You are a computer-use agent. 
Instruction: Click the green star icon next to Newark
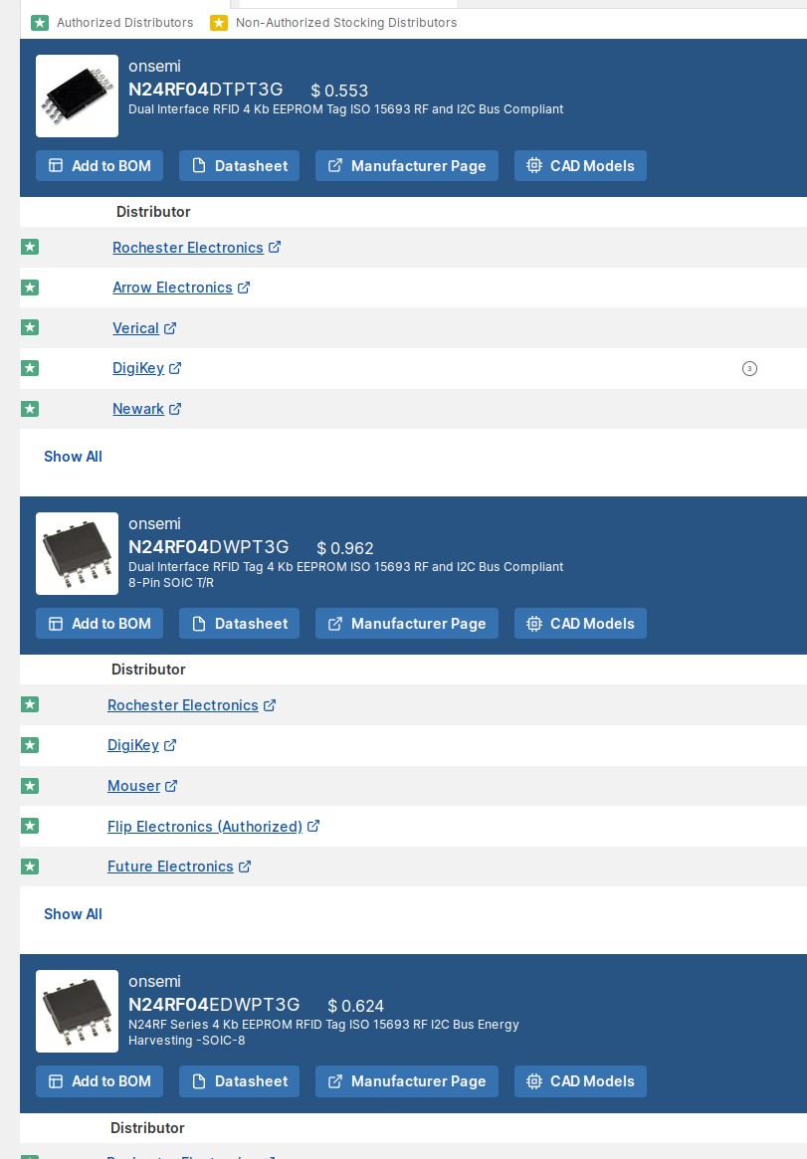[x=30, y=409]
